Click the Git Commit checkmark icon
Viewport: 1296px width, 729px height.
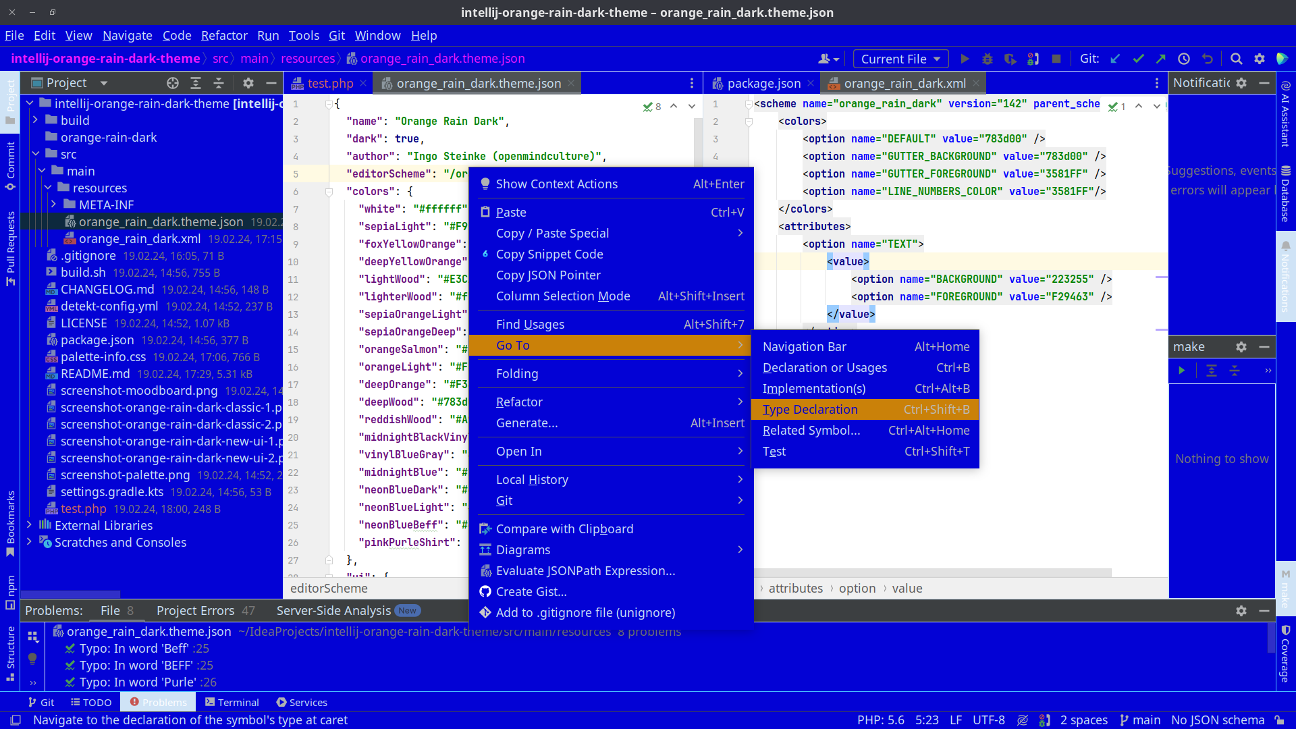pyautogui.click(x=1138, y=59)
